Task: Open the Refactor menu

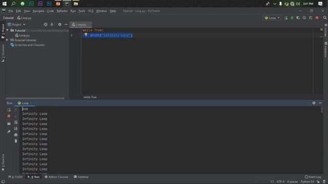Action: pos(62,11)
